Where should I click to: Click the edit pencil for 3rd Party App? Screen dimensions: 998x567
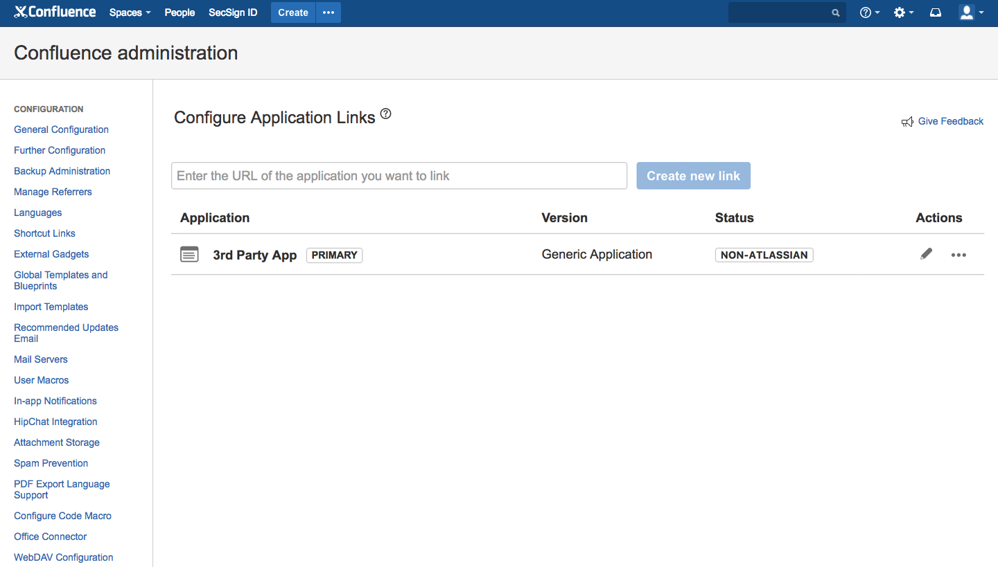coord(926,254)
